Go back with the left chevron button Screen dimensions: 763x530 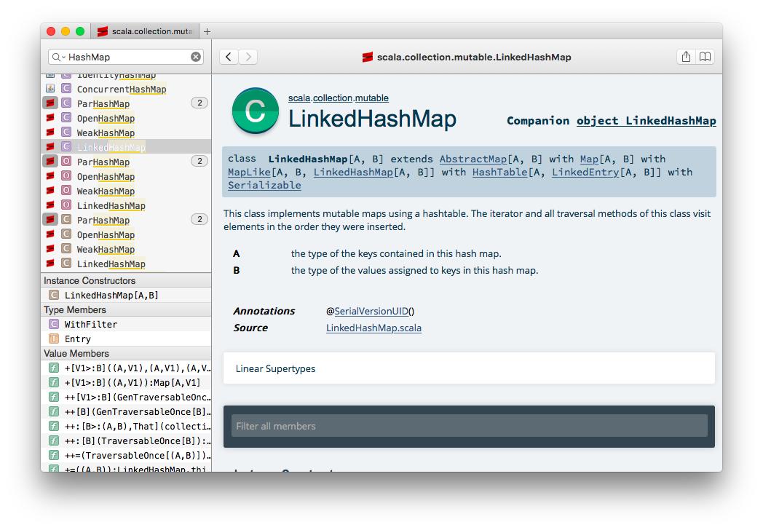coord(229,57)
